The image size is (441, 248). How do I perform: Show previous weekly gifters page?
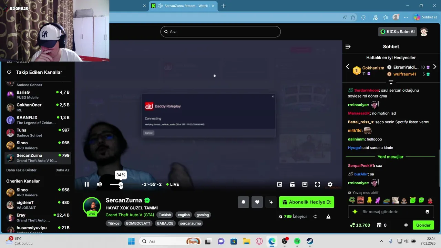pos(347,67)
